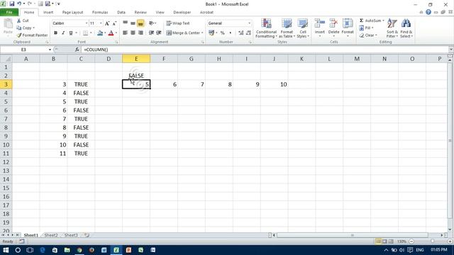Open Conditional Formatting menu
Viewport: 454px width, 255px height.
pos(266,28)
